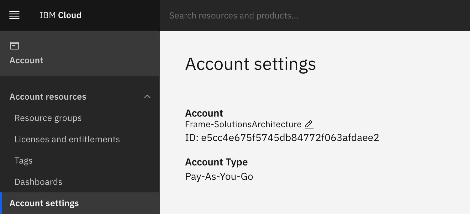Open Resource groups from the sidebar
Viewport: 470px width, 214px height.
[x=48, y=118]
